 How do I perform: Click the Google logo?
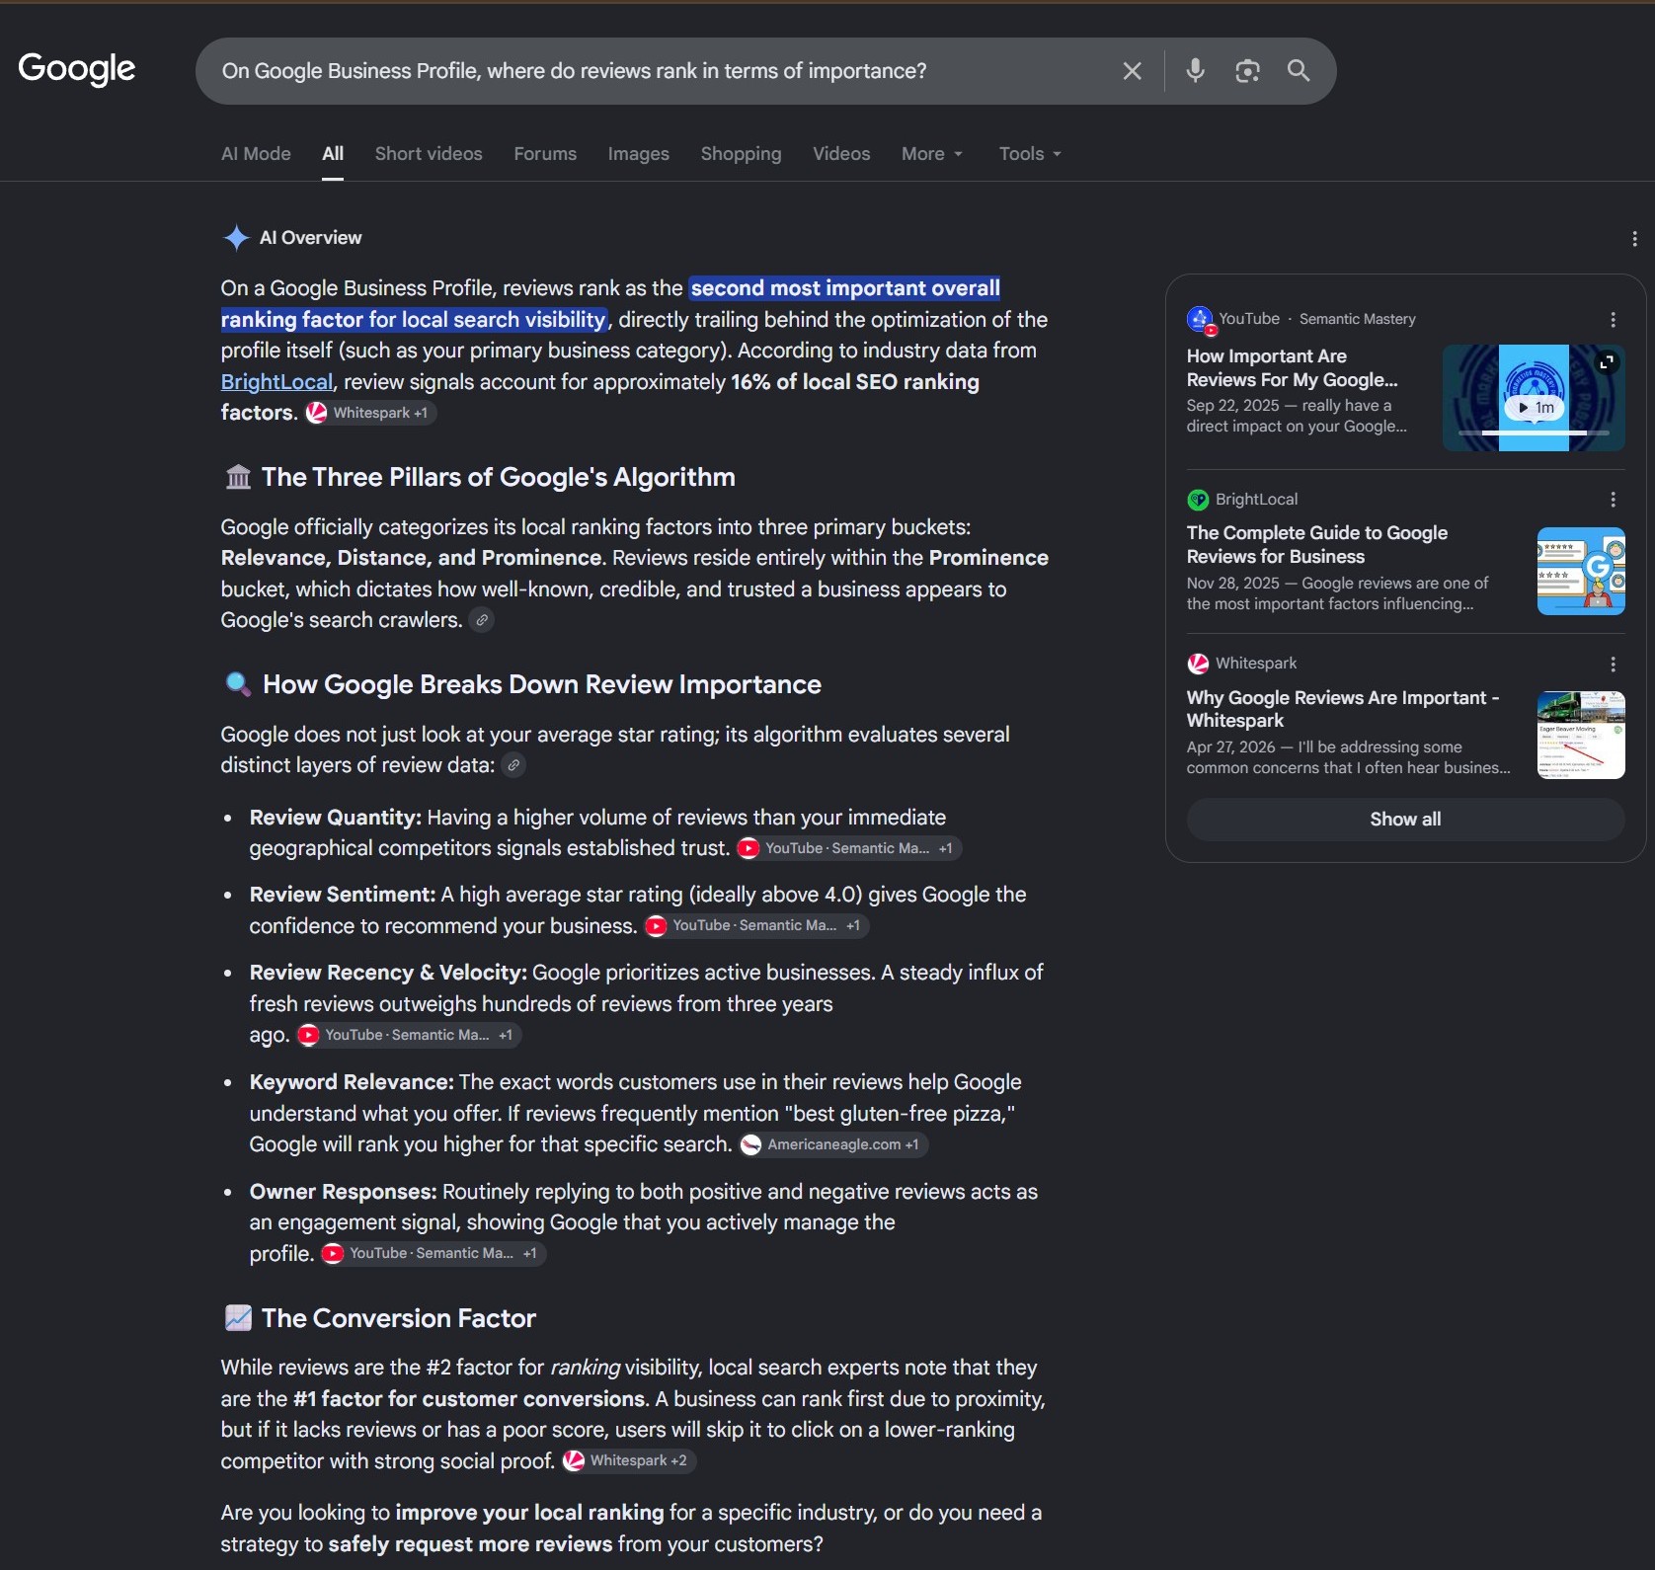[x=77, y=69]
